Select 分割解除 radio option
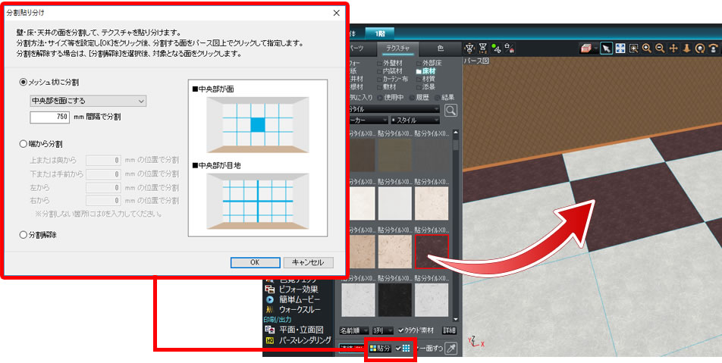The image size is (722, 363). pos(24,235)
